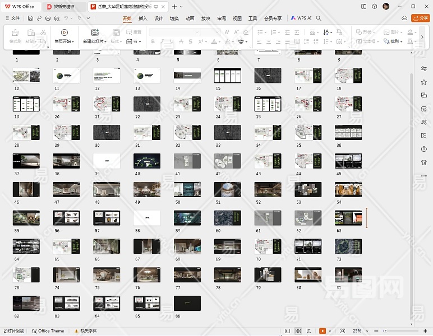Click the print icon in quick access toolbar

[48, 18]
